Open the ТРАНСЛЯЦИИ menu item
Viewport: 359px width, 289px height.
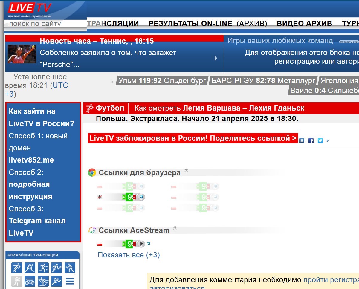tap(113, 24)
